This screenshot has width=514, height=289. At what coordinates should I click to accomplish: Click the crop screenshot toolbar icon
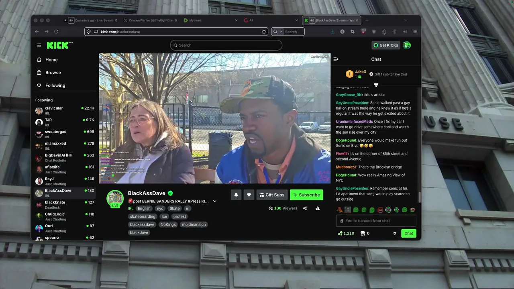coord(353,32)
